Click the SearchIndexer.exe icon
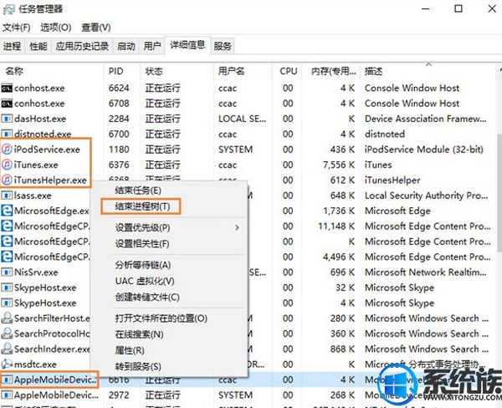This screenshot has height=408, width=502. pyautogui.click(x=7, y=349)
